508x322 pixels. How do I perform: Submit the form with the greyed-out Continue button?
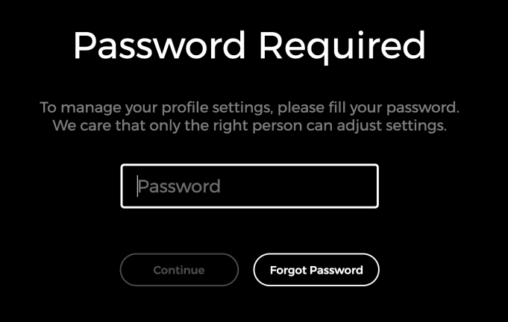(x=179, y=270)
